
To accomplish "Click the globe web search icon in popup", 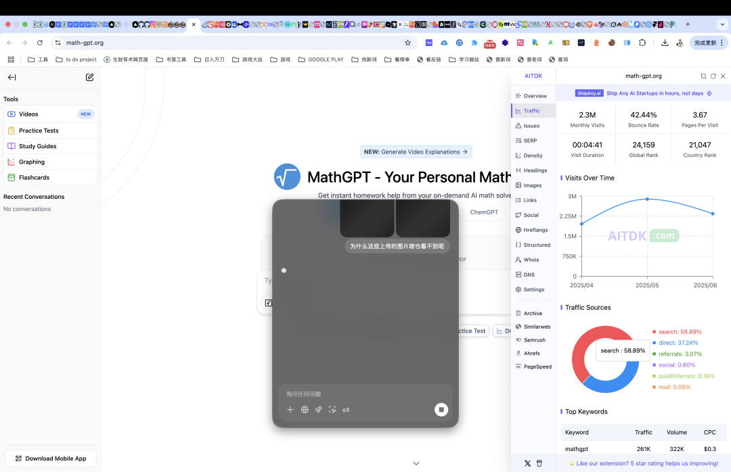I will click(x=305, y=410).
